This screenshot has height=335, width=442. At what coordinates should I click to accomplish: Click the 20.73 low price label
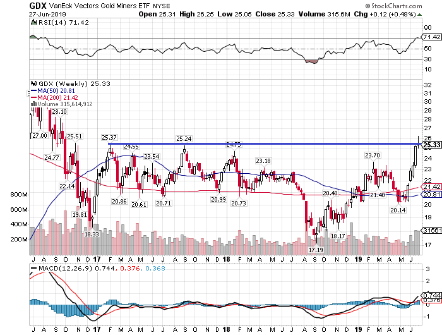click(239, 203)
